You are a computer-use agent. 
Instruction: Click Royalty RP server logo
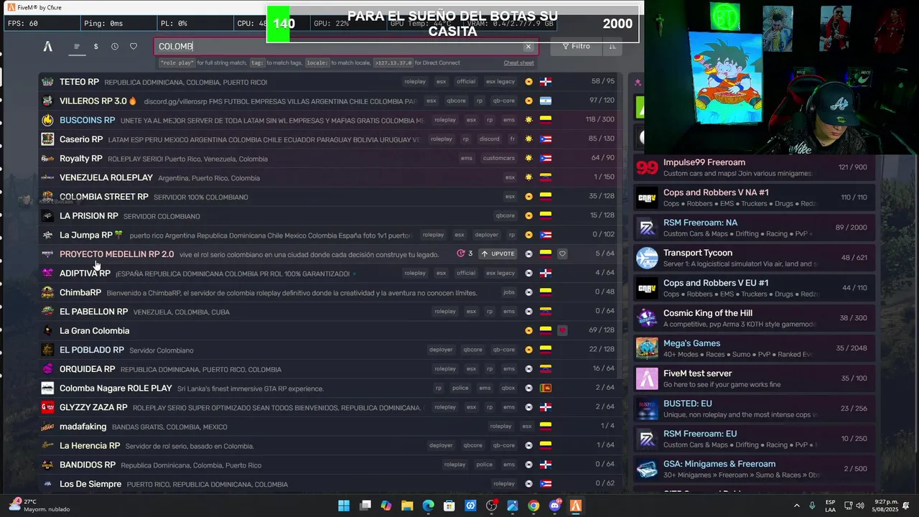point(47,159)
